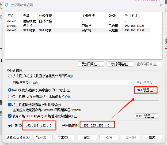Image resolution: width=167 pixels, height=145 pixels.
Task: Select 仅主机模式 radio button
Action: click(10, 97)
